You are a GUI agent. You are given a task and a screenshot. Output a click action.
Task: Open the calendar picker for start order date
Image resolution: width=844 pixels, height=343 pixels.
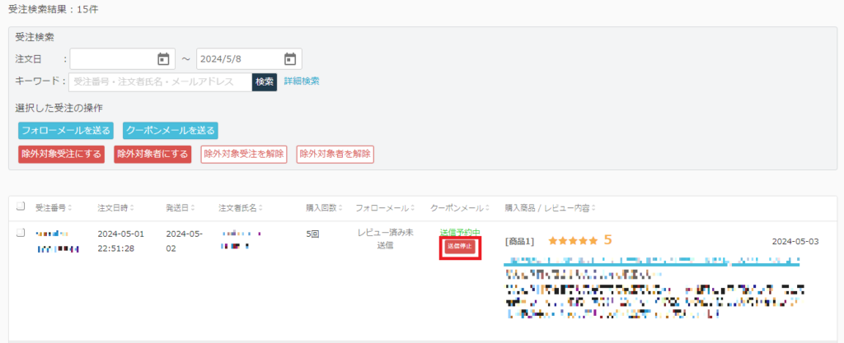coord(163,59)
